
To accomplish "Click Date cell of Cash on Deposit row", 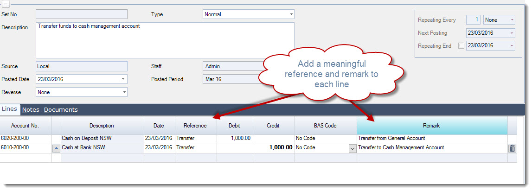I will click(x=159, y=139).
